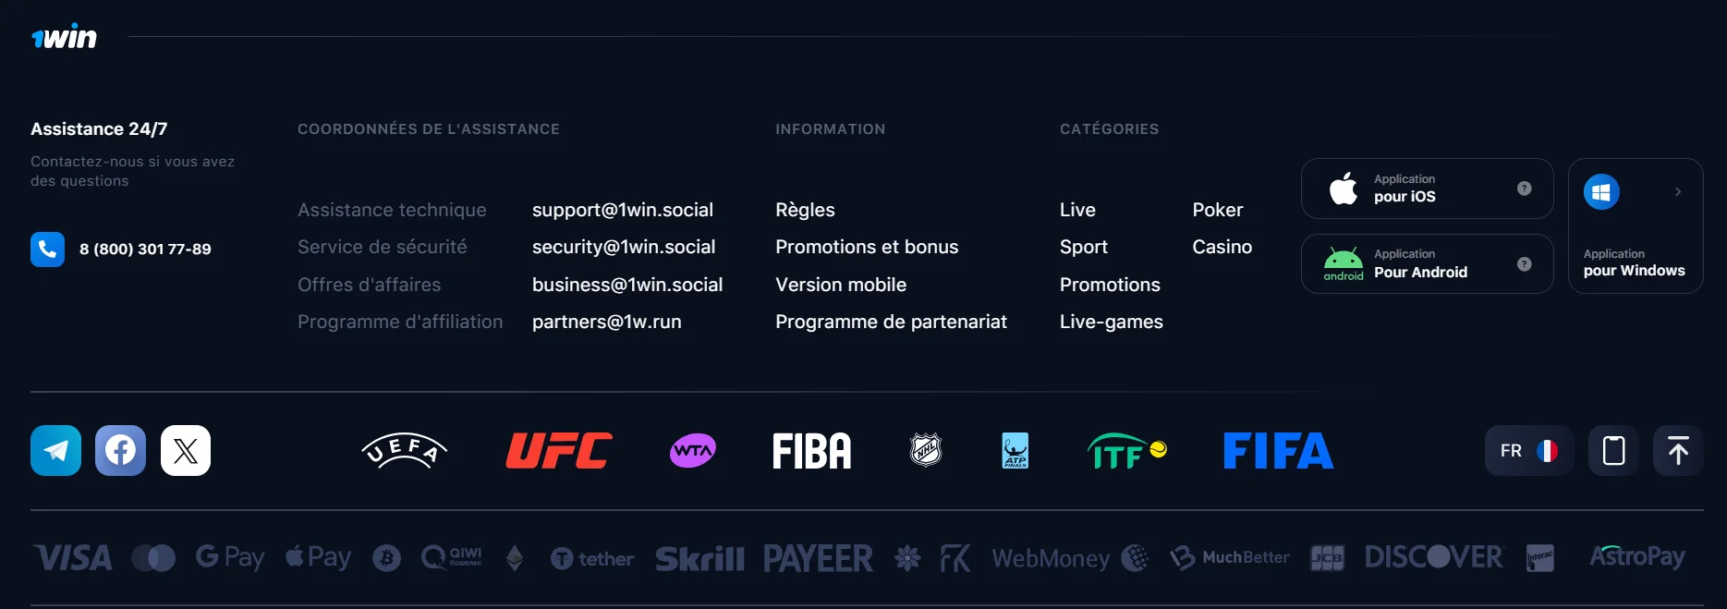Image resolution: width=1727 pixels, height=609 pixels.
Task: Open the Promotions et bonus link
Action: pos(867,247)
